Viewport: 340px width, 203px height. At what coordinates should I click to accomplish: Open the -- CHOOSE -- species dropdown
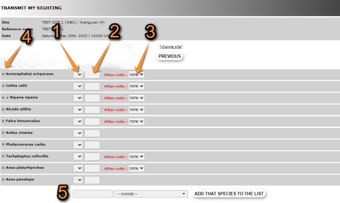(x=151, y=194)
